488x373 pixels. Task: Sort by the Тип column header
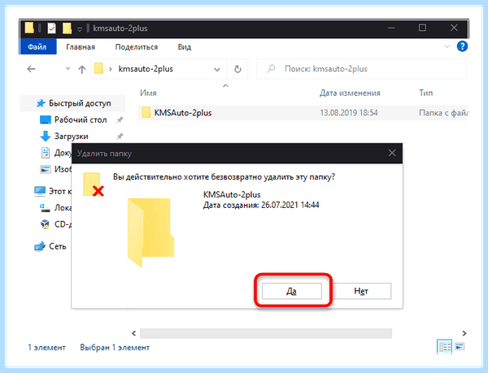[425, 93]
